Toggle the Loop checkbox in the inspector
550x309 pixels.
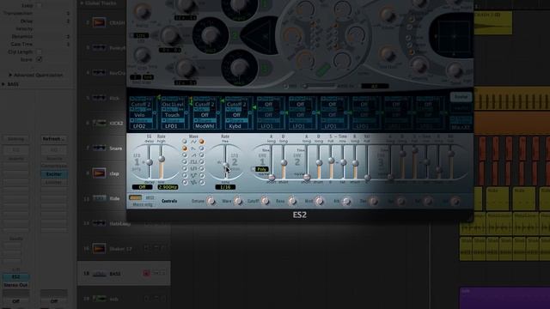click(x=40, y=5)
